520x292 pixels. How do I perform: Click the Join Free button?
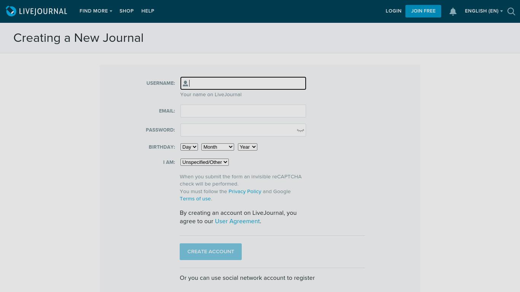(x=423, y=11)
